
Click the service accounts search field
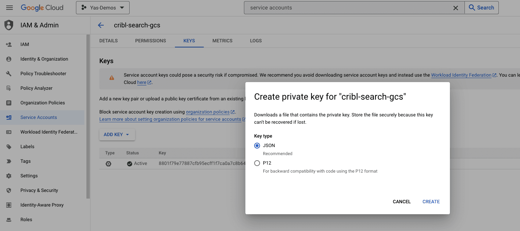point(347,8)
